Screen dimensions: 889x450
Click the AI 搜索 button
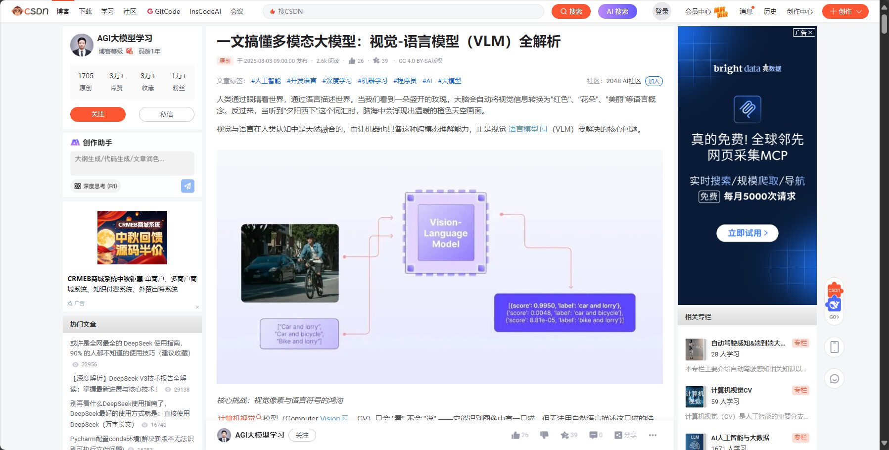[x=617, y=11]
